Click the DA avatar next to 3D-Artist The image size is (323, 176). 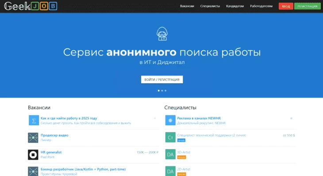point(170,154)
